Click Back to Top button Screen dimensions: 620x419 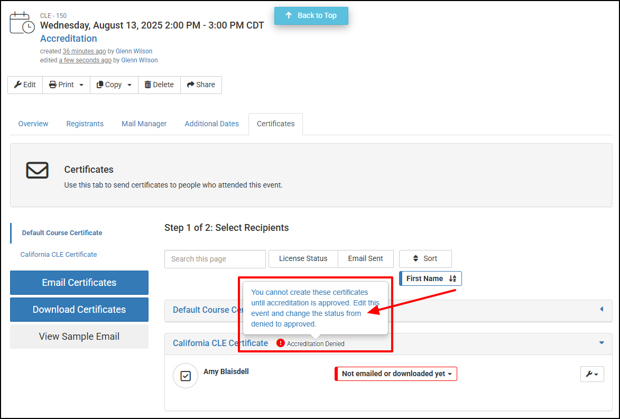[311, 15]
